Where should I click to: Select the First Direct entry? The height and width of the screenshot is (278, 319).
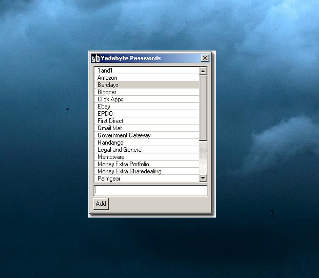coord(147,121)
